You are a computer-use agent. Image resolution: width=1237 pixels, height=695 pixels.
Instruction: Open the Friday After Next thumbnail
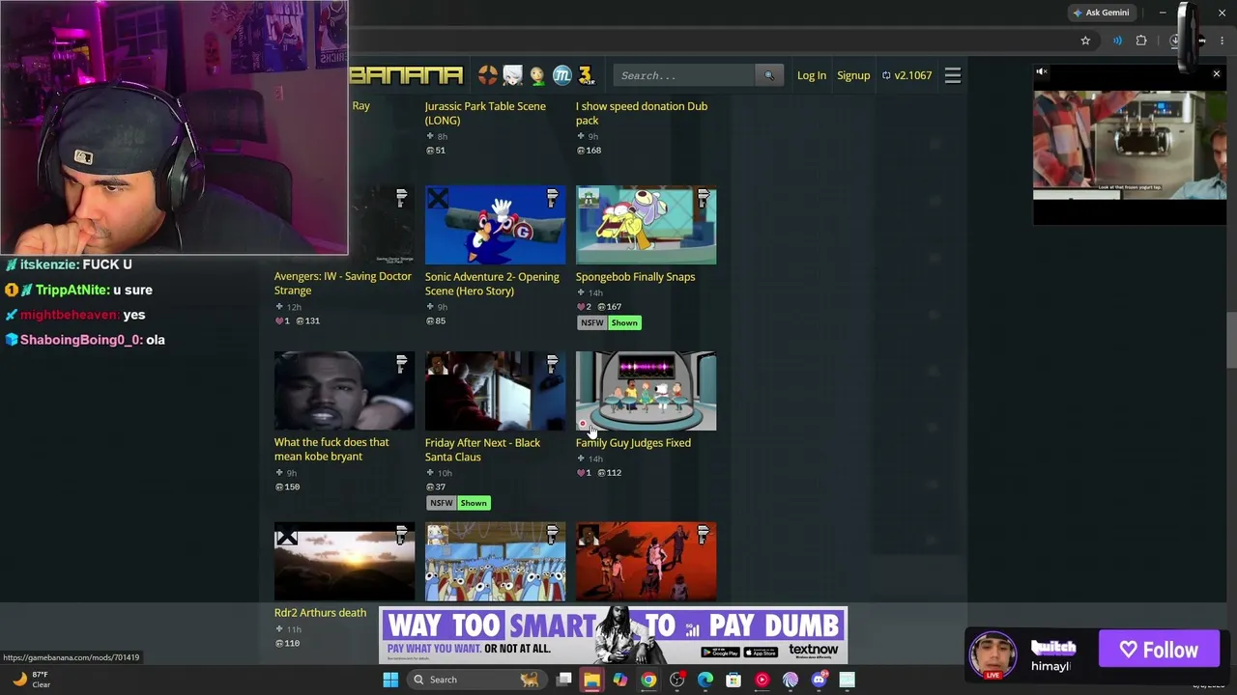[x=496, y=391]
